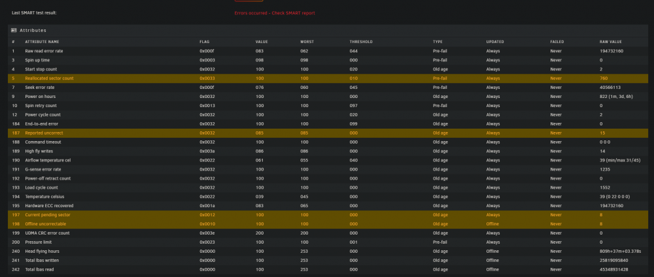Select the Head flying hours row
The image size is (654, 277).
(328, 251)
